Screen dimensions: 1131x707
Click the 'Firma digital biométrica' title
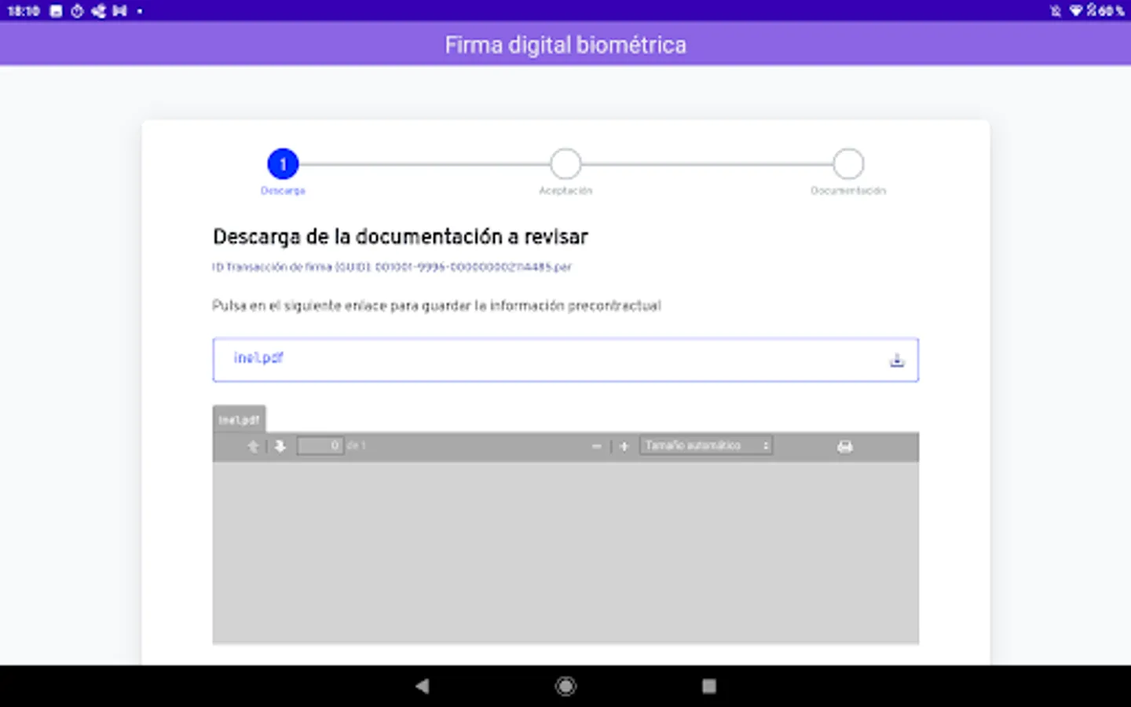point(565,45)
